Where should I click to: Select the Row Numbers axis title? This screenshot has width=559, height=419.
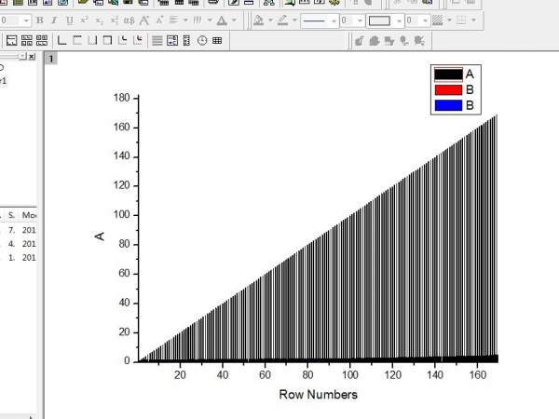point(318,395)
